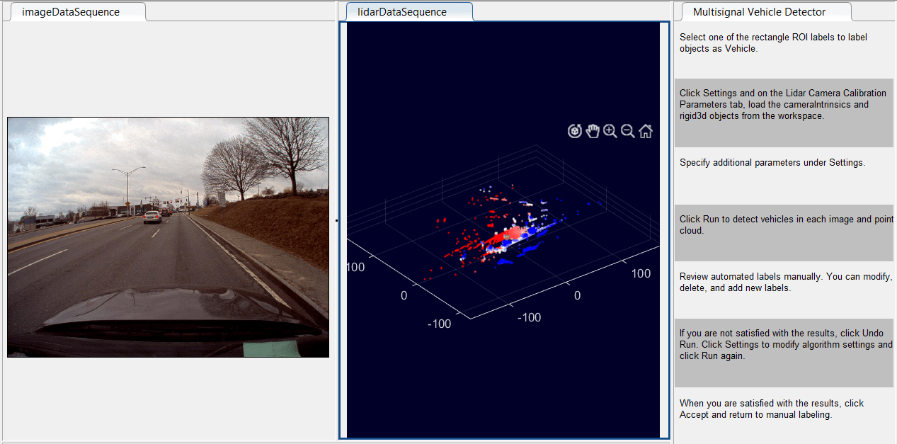The height and width of the screenshot is (444, 897).
Task: Select the Pan hand tool
Action: 593,131
